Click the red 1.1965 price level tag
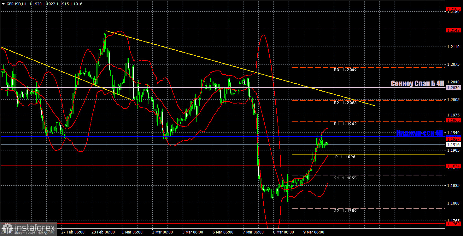The image size is (463, 236). point(454,120)
